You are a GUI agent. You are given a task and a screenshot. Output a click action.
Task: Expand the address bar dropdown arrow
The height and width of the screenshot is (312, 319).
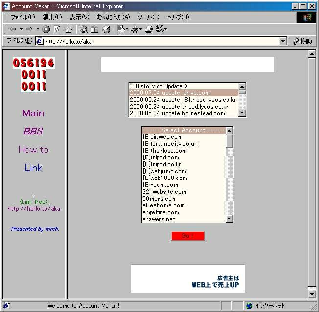(283, 41)
